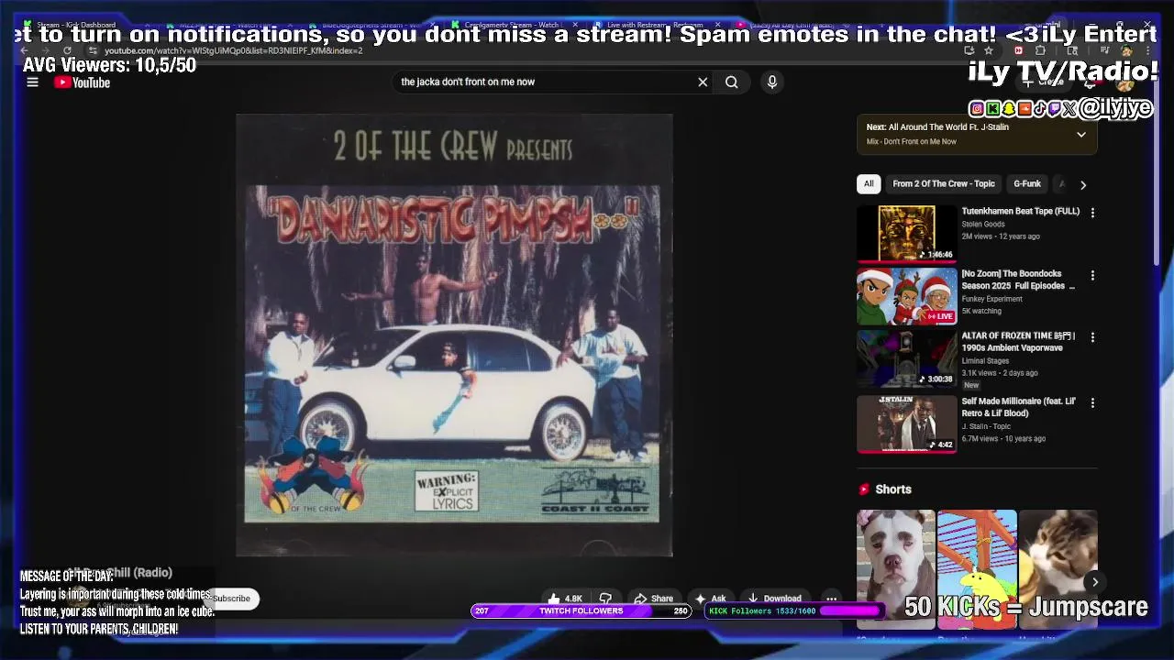This screenshot has height=660, width=1174.
Task: Expand the Next: All Around The World queue
Action: coord(1081,134)
